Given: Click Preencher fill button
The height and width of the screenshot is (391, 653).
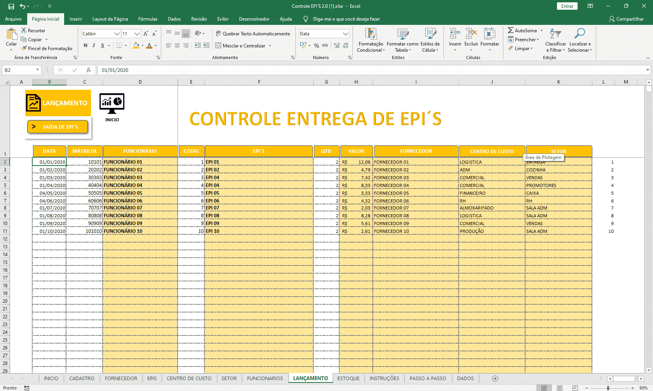Looking at the screenshot, I should pos(523,39).
